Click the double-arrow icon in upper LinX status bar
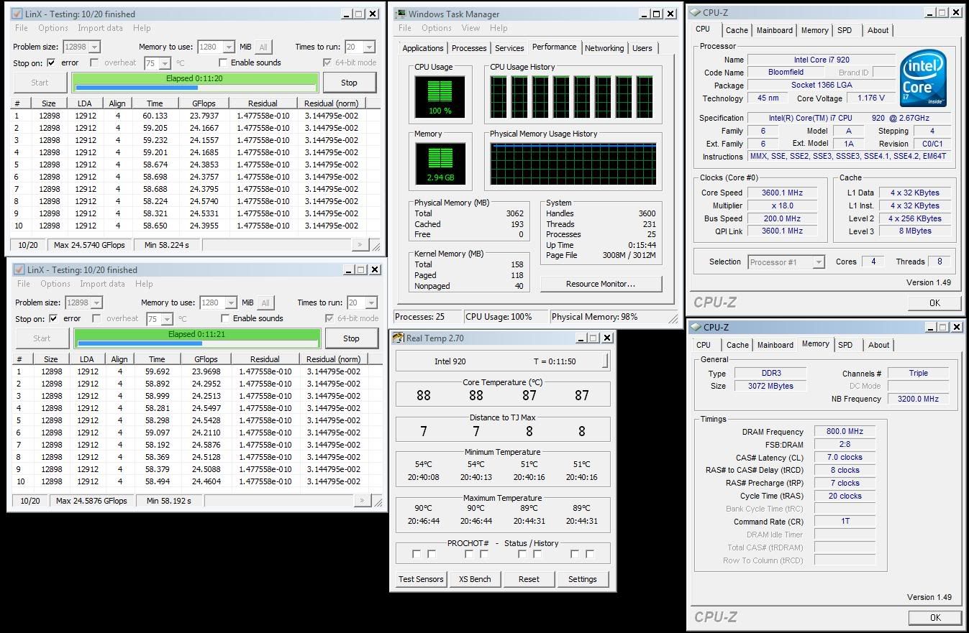The height and width of the screenshot is (633, 969). pyautogui.click(x=360, y=245)
